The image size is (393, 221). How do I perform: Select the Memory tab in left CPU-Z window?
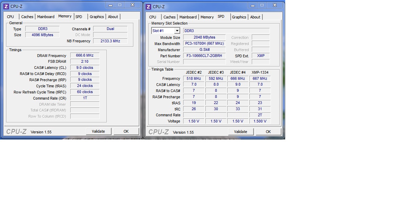(x=65, y=16)
